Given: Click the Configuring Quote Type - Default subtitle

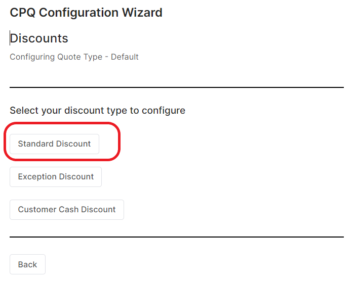Looking at the screenshot, I should tap(74, 57).
